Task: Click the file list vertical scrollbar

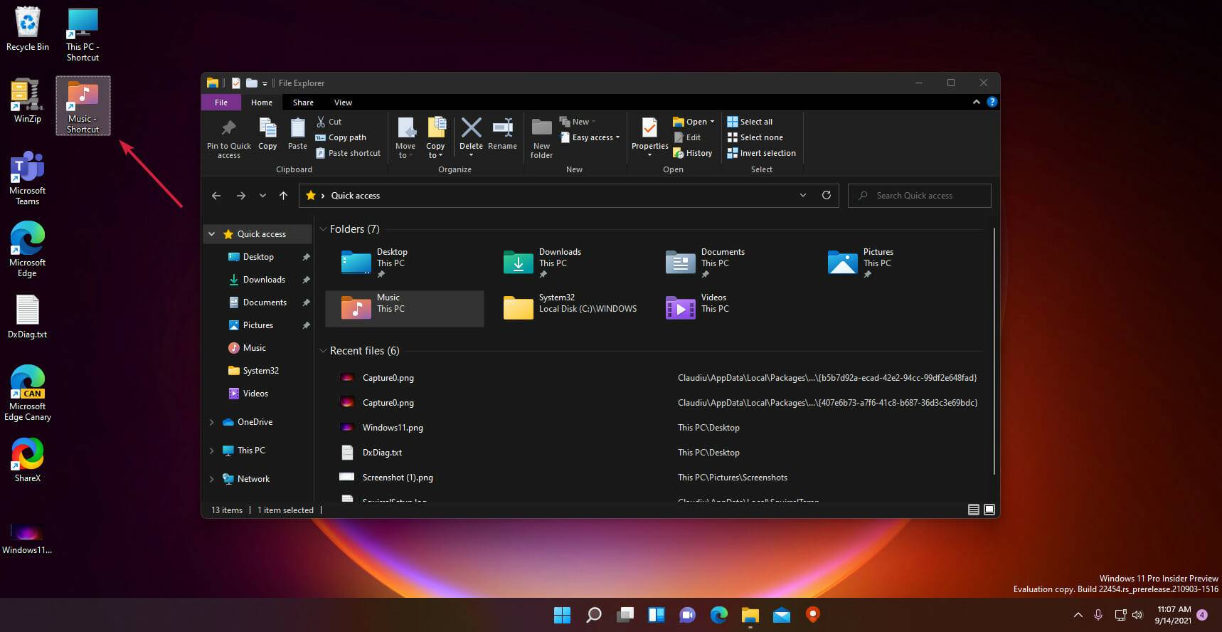Action: 993,352
